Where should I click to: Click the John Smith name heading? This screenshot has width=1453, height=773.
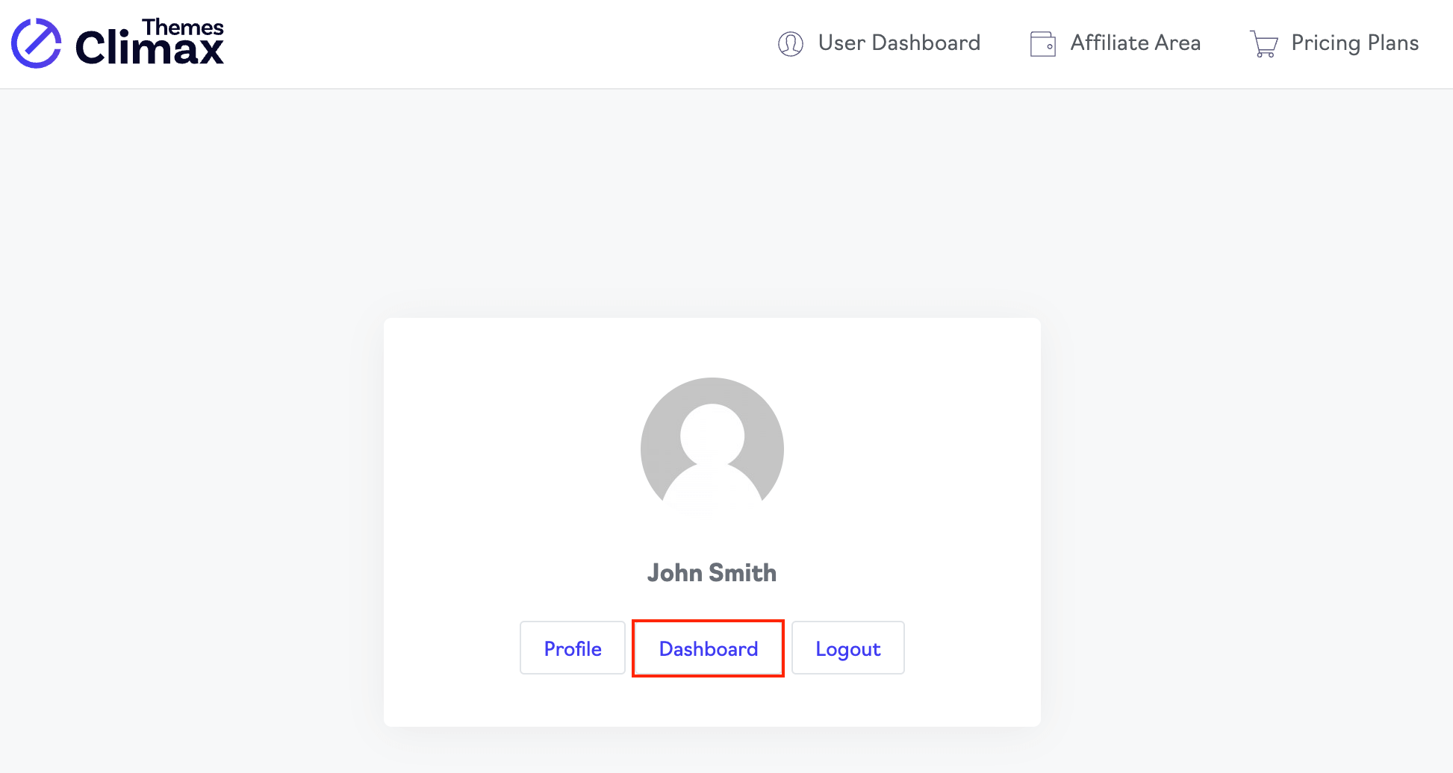pos(712,573)
